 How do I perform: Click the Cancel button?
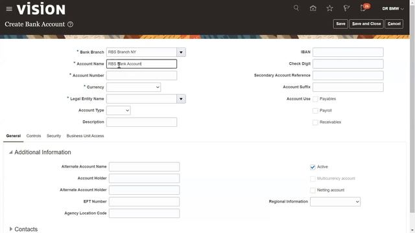tap(394, 24)
